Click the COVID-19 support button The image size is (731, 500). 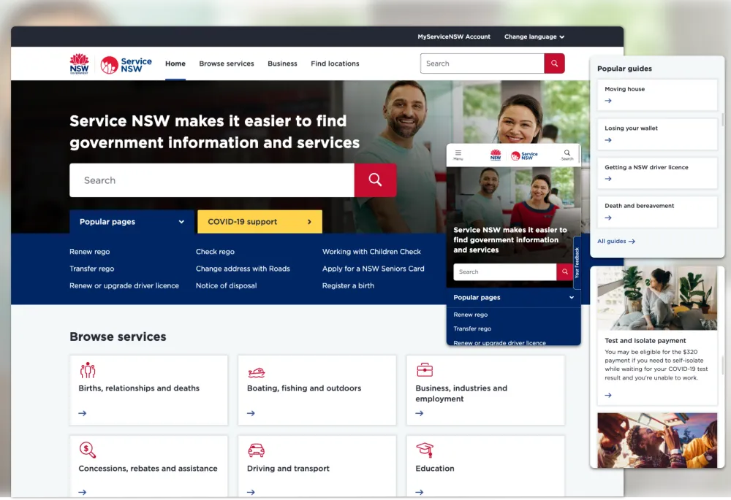259,221
